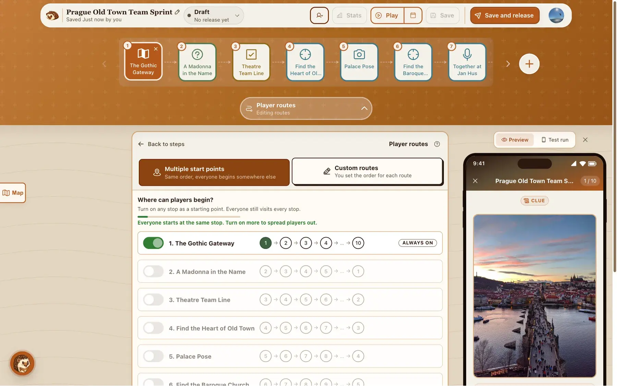Click the page vertical scrollbar

click(615, 137)
